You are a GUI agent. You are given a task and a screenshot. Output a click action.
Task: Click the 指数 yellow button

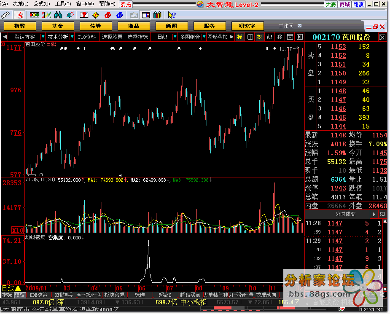(x=20, y=26)
